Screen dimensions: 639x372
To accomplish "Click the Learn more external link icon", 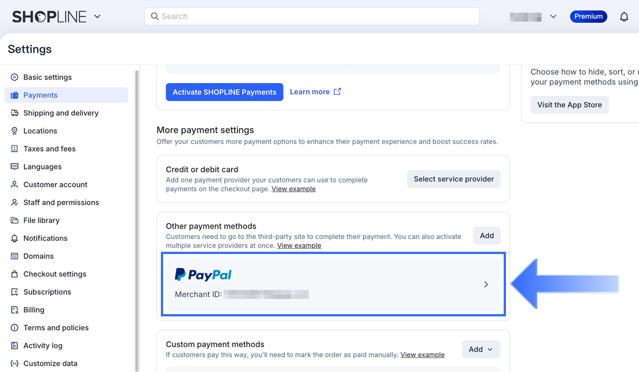I will point(337,92).
